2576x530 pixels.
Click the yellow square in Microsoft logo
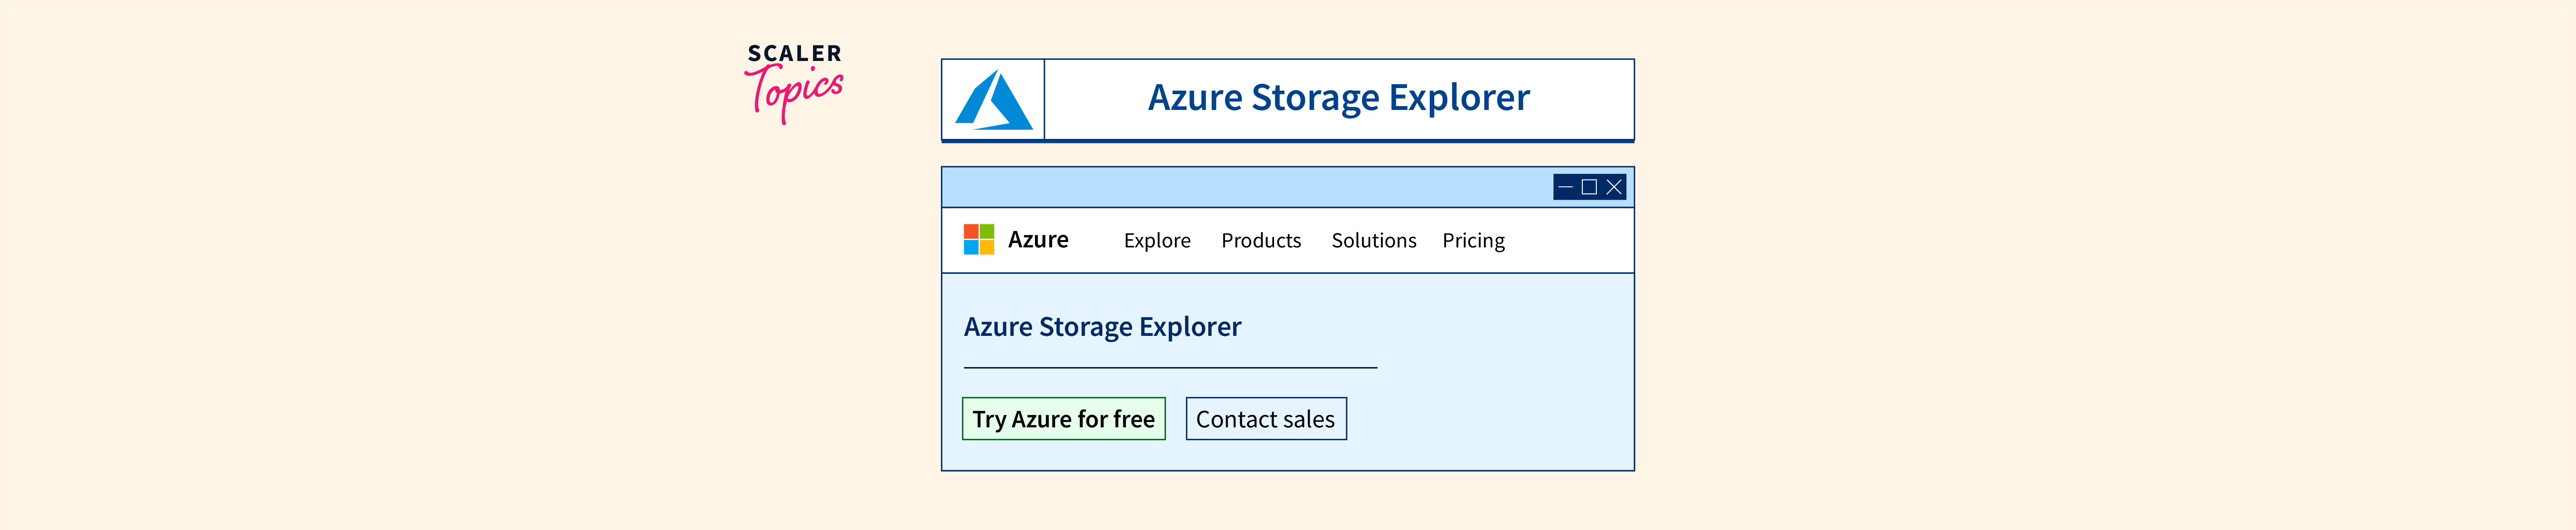click(987, 247)
